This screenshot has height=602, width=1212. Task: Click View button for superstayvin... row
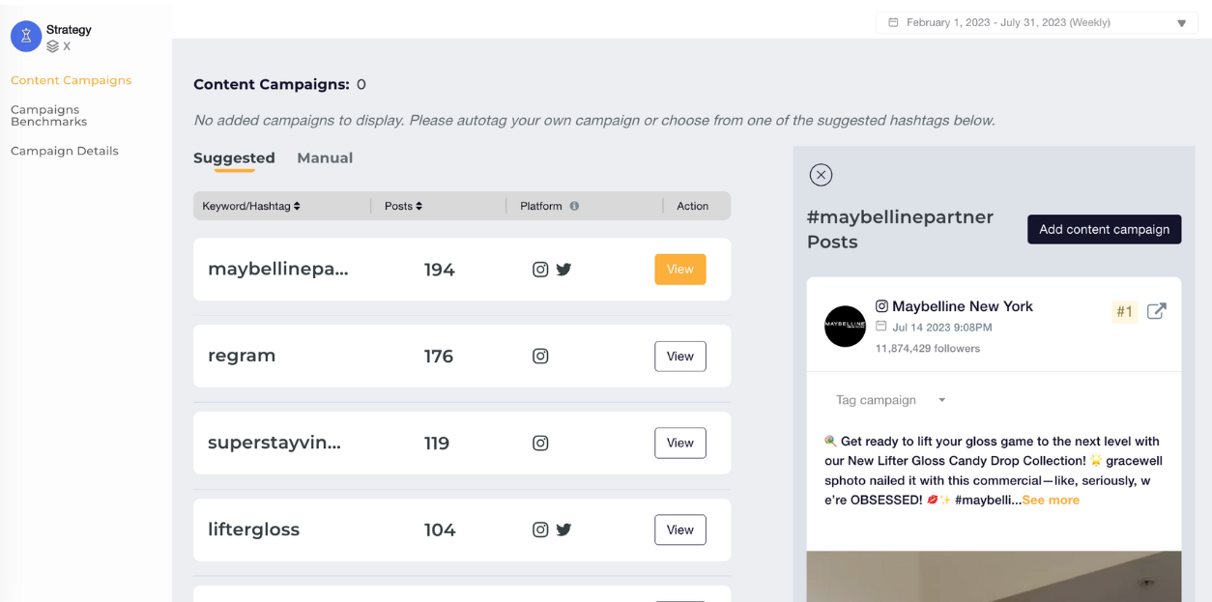point(680,443)
